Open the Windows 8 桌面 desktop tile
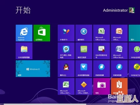This screenshot has width=140, height=105. 33,69
